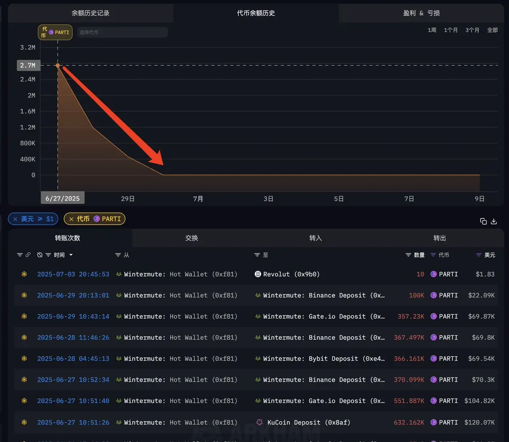Image resolution: width=509 pixels, height=442 pixels.
Task: Click the PARTI icon in the chart token chip
Action: (51, 32)
